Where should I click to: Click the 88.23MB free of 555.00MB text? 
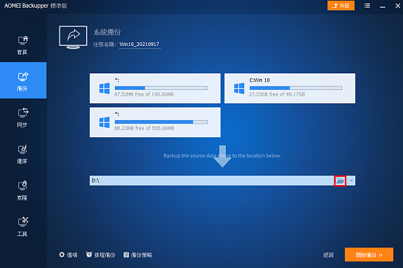(144, 128)
